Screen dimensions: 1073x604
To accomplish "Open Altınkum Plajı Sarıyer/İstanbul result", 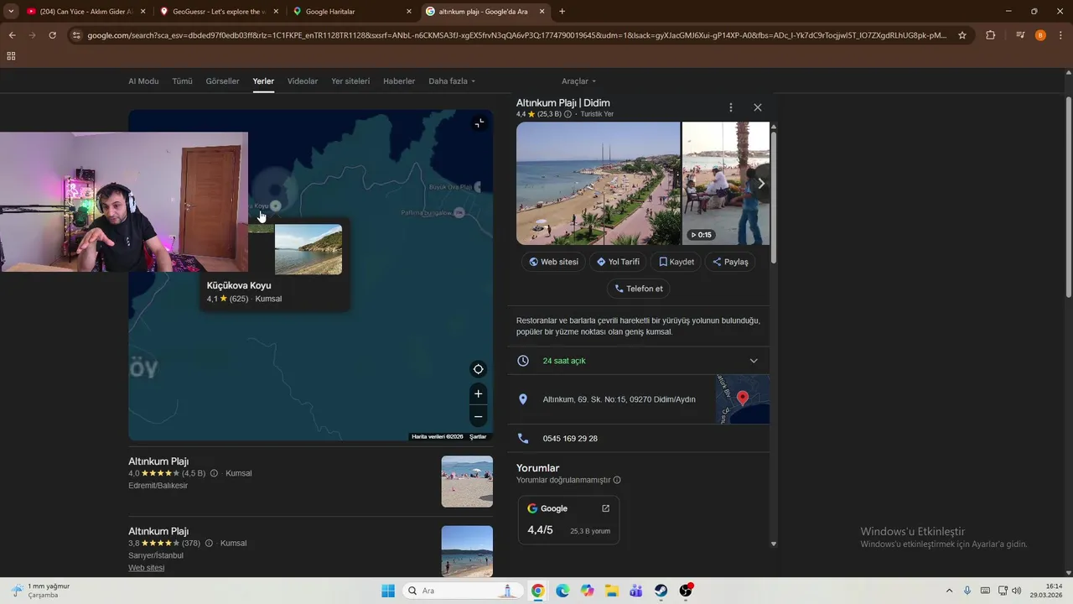I will pyautogui.click(x=158, y=531).
